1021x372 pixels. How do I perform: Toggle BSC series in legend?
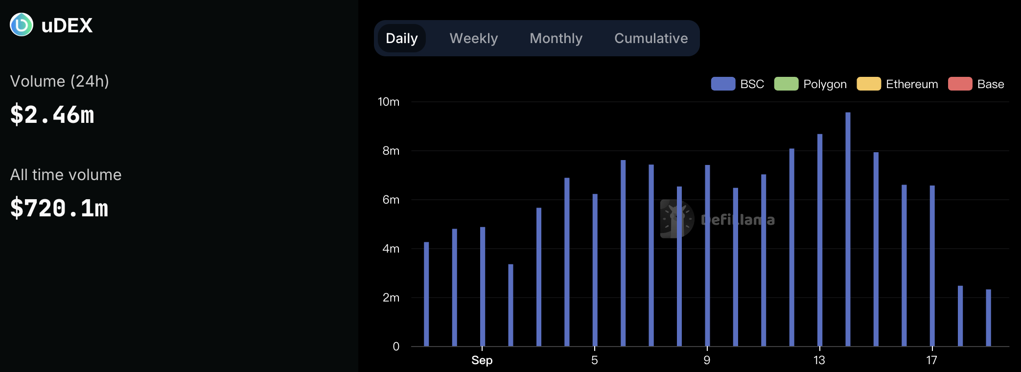click(737, 84)
